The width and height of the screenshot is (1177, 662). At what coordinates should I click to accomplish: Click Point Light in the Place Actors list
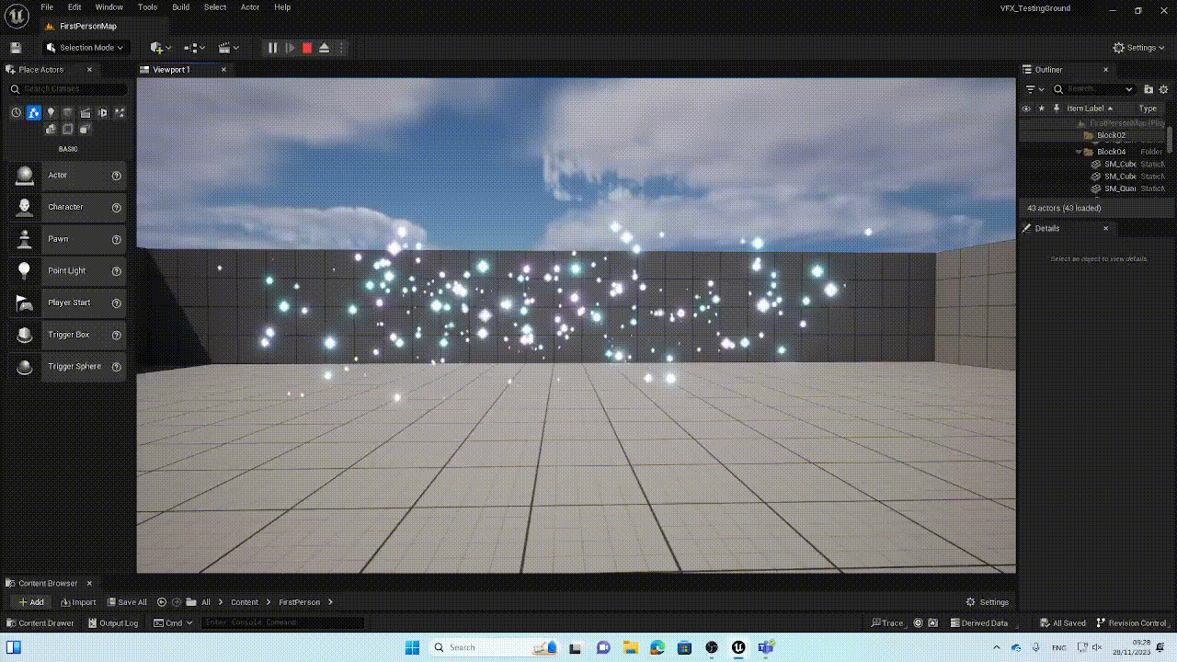click(x=66, y=271)
